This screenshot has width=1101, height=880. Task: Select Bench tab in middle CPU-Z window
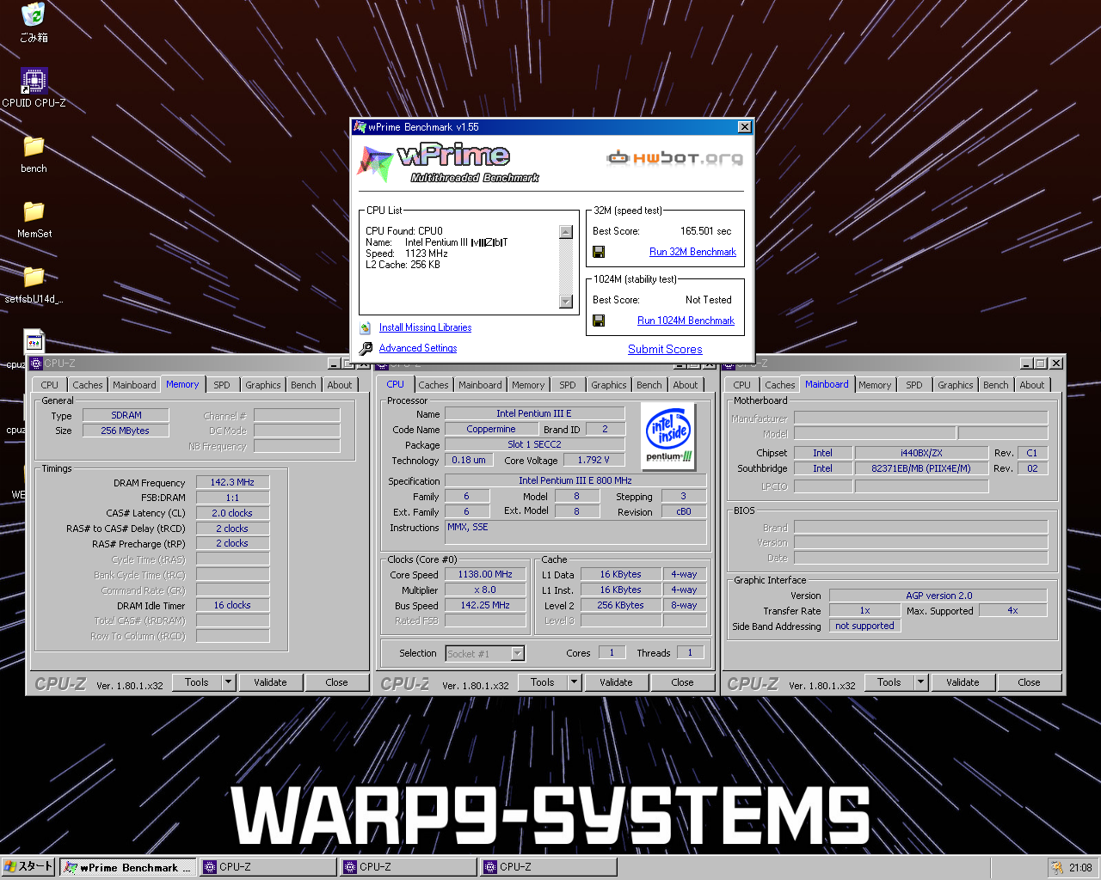(x=649, y=385)
